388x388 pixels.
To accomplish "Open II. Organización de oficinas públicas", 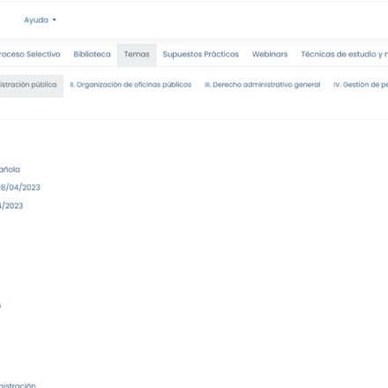I will pyautogui.click(x=131, y=85).
